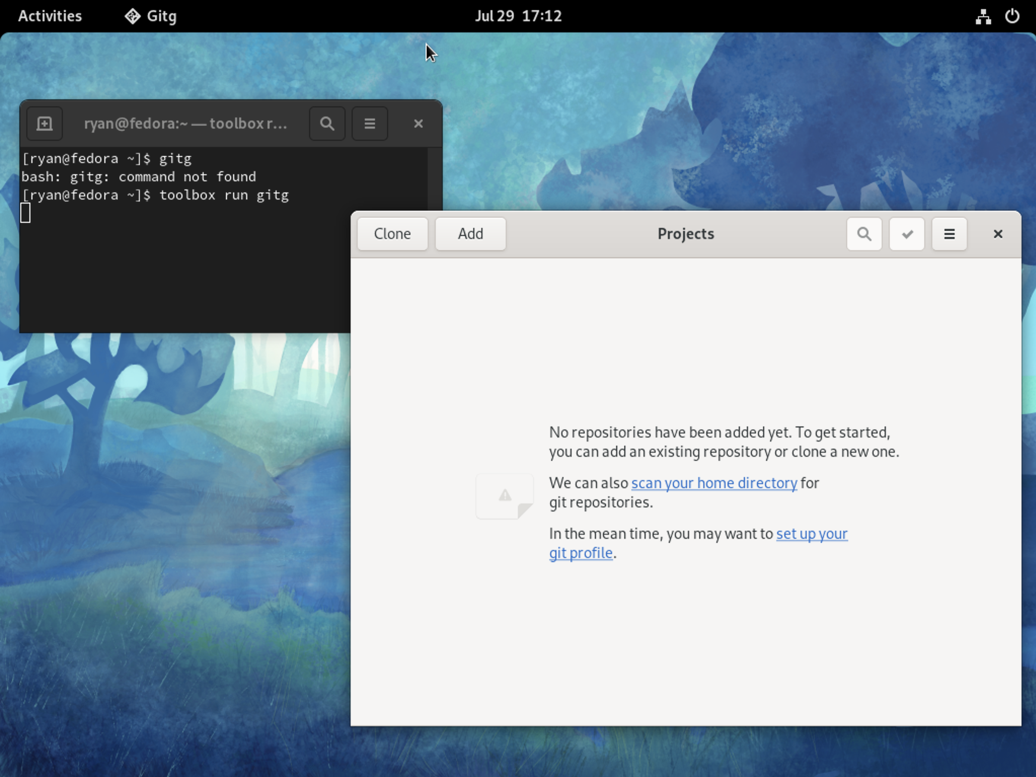Open terminal hamburger menu
The height and width of the screenshot is (777, 1036).
click(370, 124)
